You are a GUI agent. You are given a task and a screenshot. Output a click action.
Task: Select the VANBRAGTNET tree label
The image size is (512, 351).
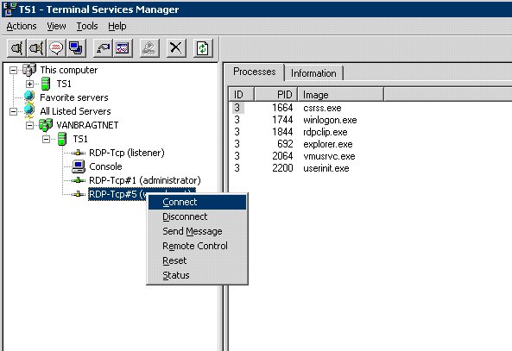point(87,125)
